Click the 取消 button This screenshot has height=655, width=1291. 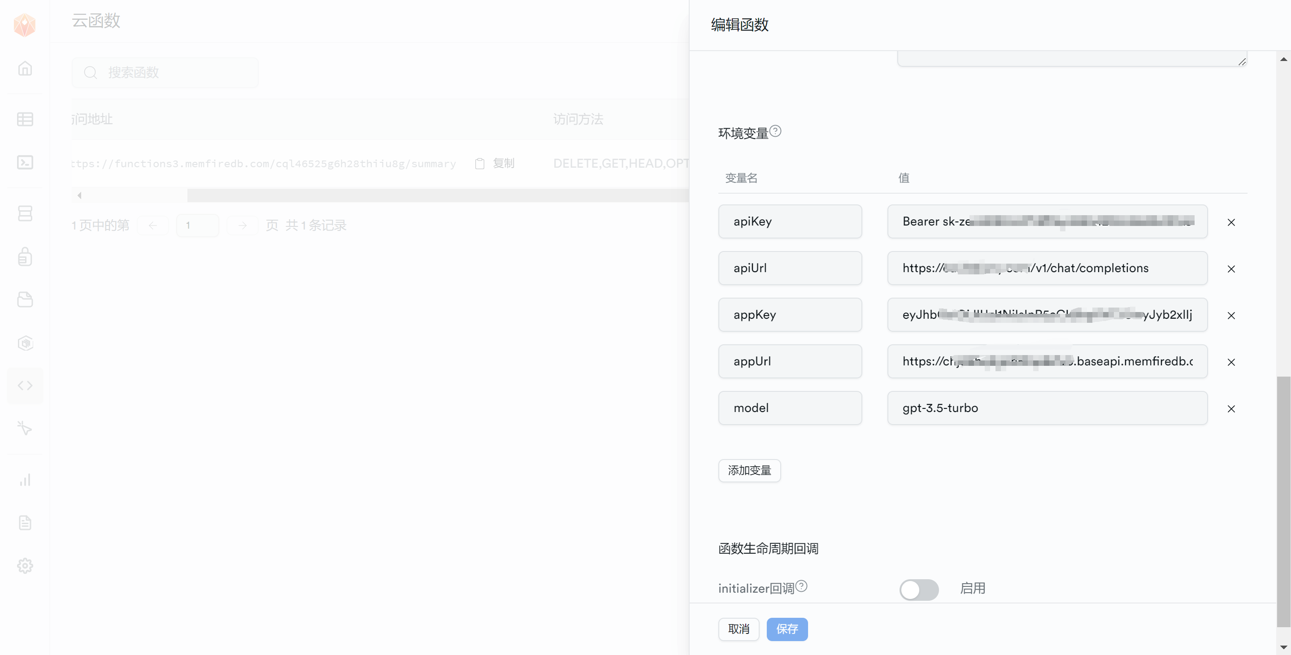(x=739, y=629)
